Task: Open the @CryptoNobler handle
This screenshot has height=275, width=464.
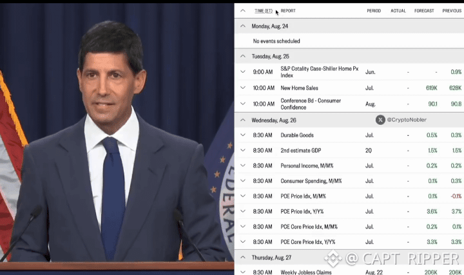Action: (407, 120)
